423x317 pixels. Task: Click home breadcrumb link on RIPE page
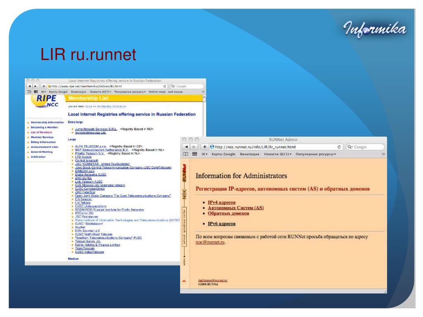[x=89, y=106]
